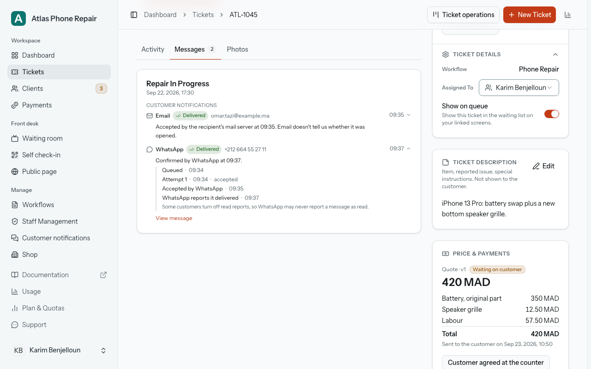Edit the ticket description
This screenshot has height=369, width=591.
pos(543,166)
